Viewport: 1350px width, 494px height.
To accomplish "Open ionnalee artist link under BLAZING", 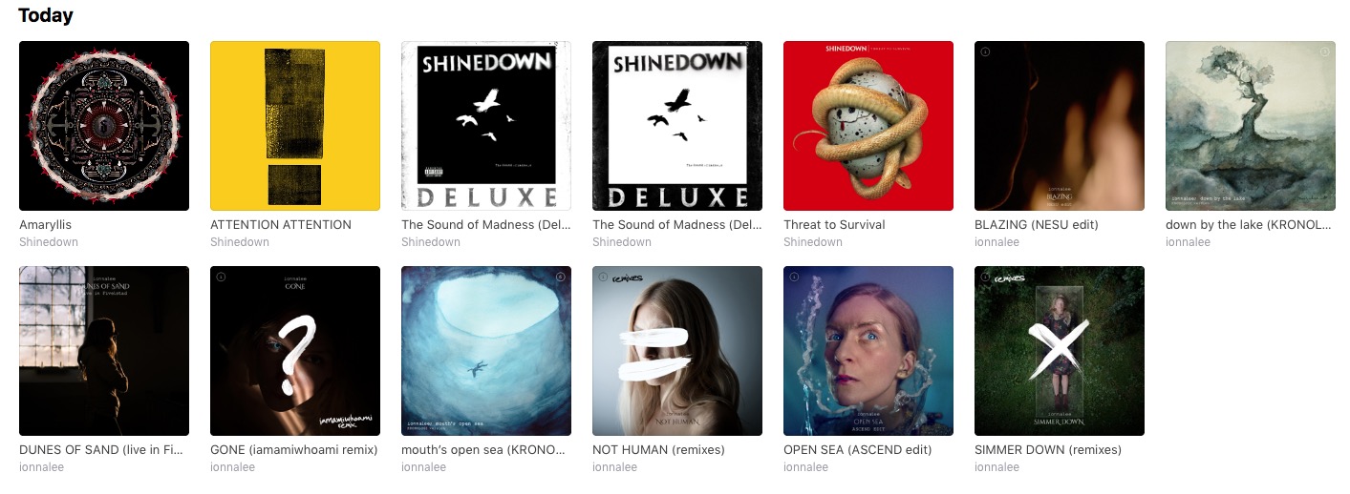I will [x=996, y=242].
